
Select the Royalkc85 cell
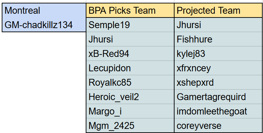coord(130,82)
